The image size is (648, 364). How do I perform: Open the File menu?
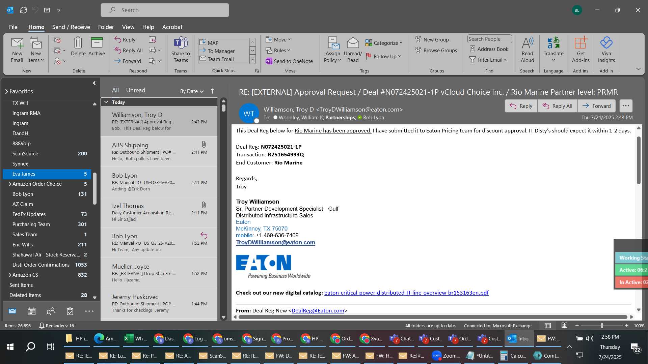point(13,27)
